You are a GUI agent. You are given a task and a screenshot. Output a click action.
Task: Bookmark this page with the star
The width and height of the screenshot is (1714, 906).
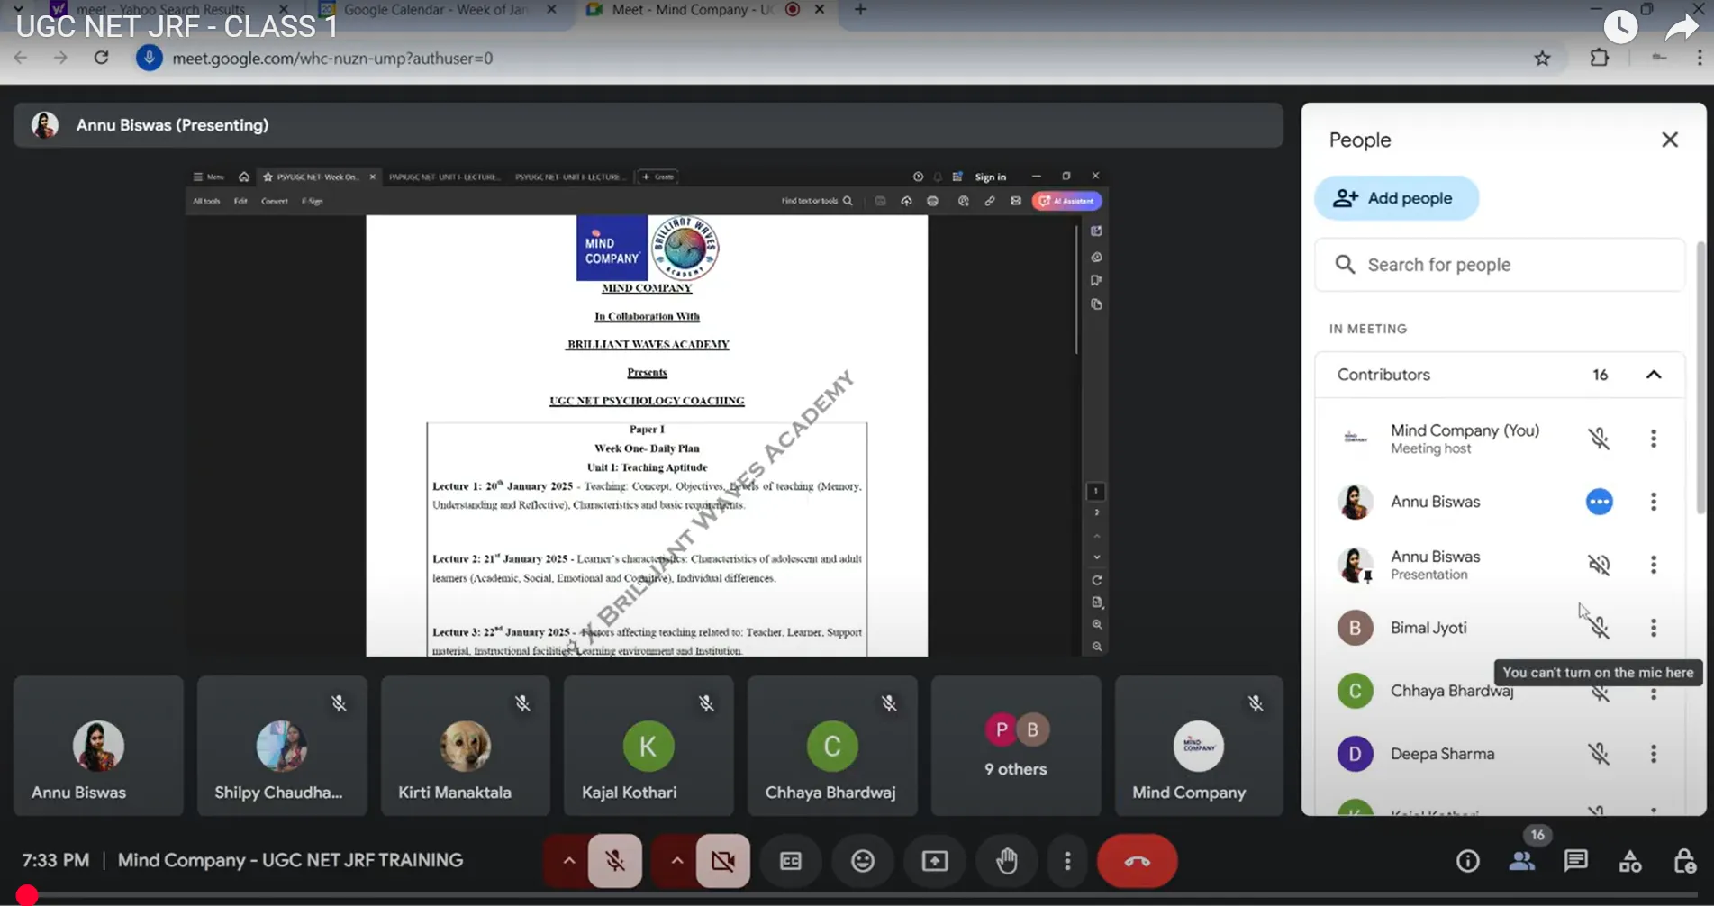[x=1542, y=59]
